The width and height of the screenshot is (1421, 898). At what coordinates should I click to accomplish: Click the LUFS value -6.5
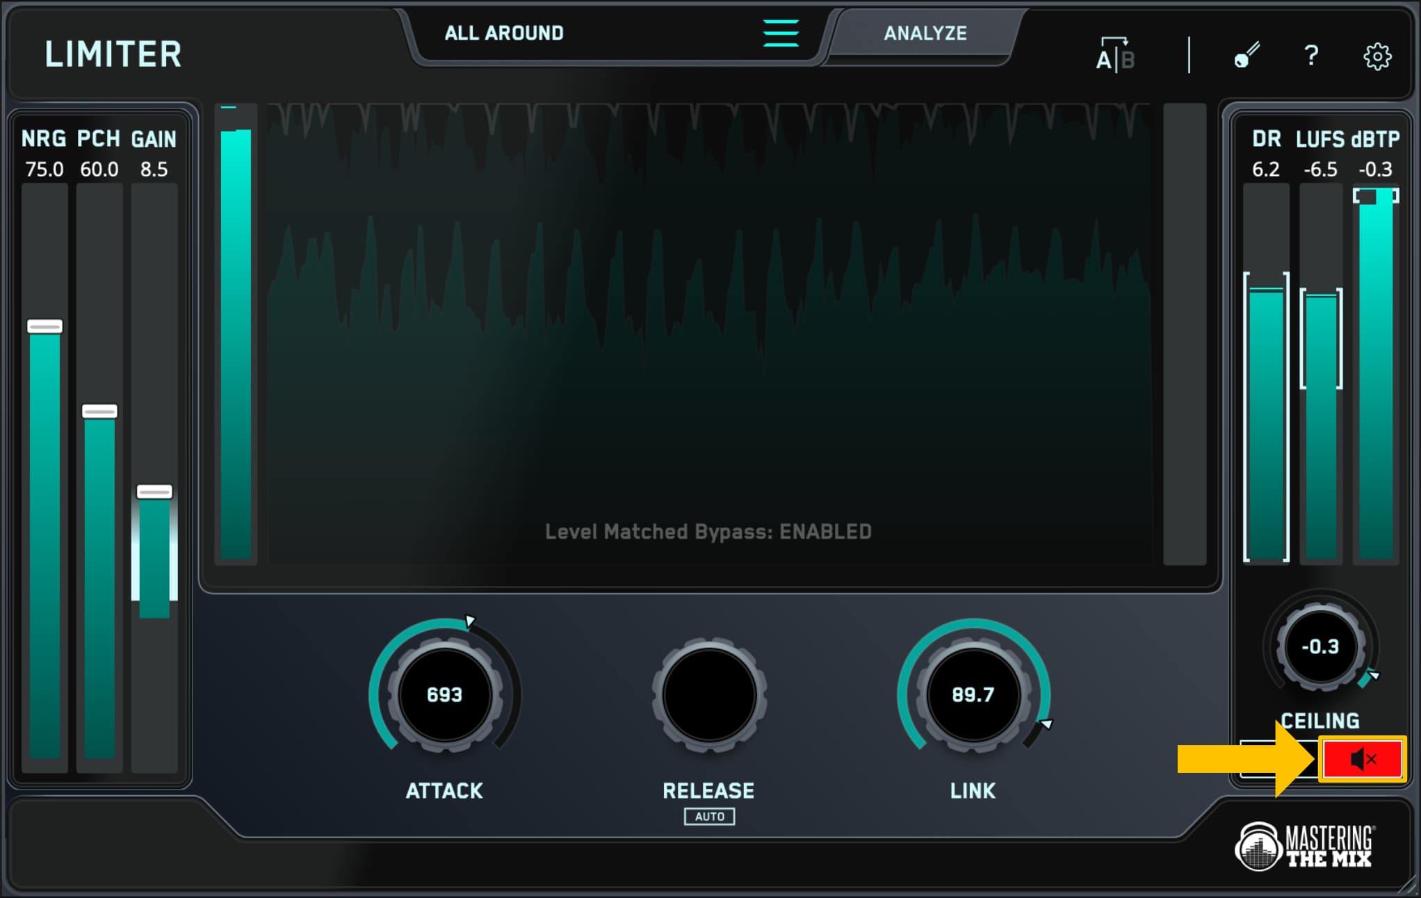(x=1320, y=170)
